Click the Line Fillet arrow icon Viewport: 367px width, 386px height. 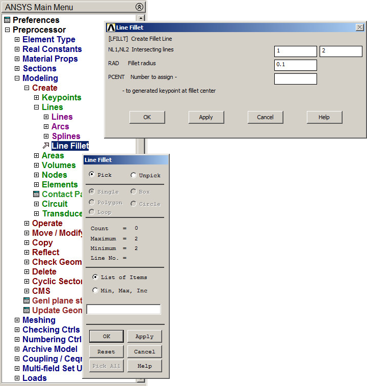(x=46, y=146)
